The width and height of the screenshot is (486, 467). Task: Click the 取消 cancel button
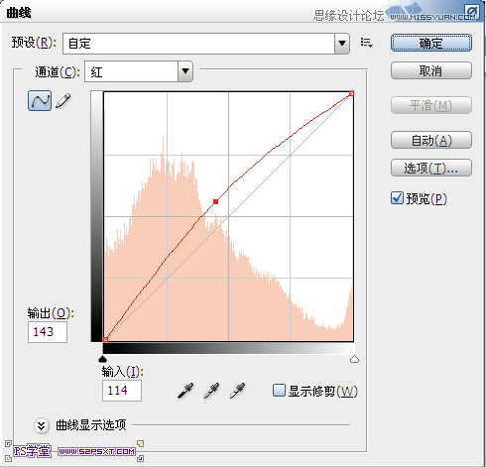pyautogui.click(x=431, y=70)
